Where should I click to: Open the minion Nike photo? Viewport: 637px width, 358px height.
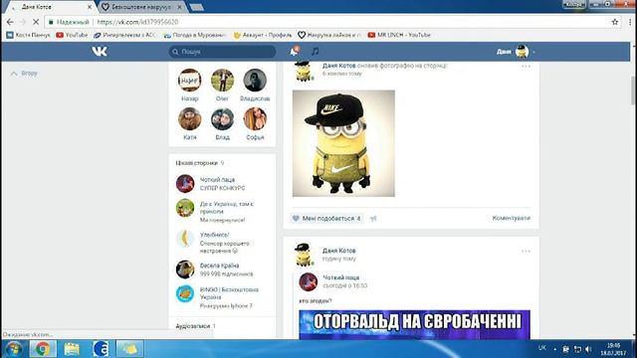(343, 143)
